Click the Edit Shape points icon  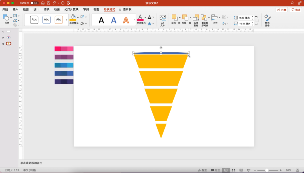(x=15, y=20)
